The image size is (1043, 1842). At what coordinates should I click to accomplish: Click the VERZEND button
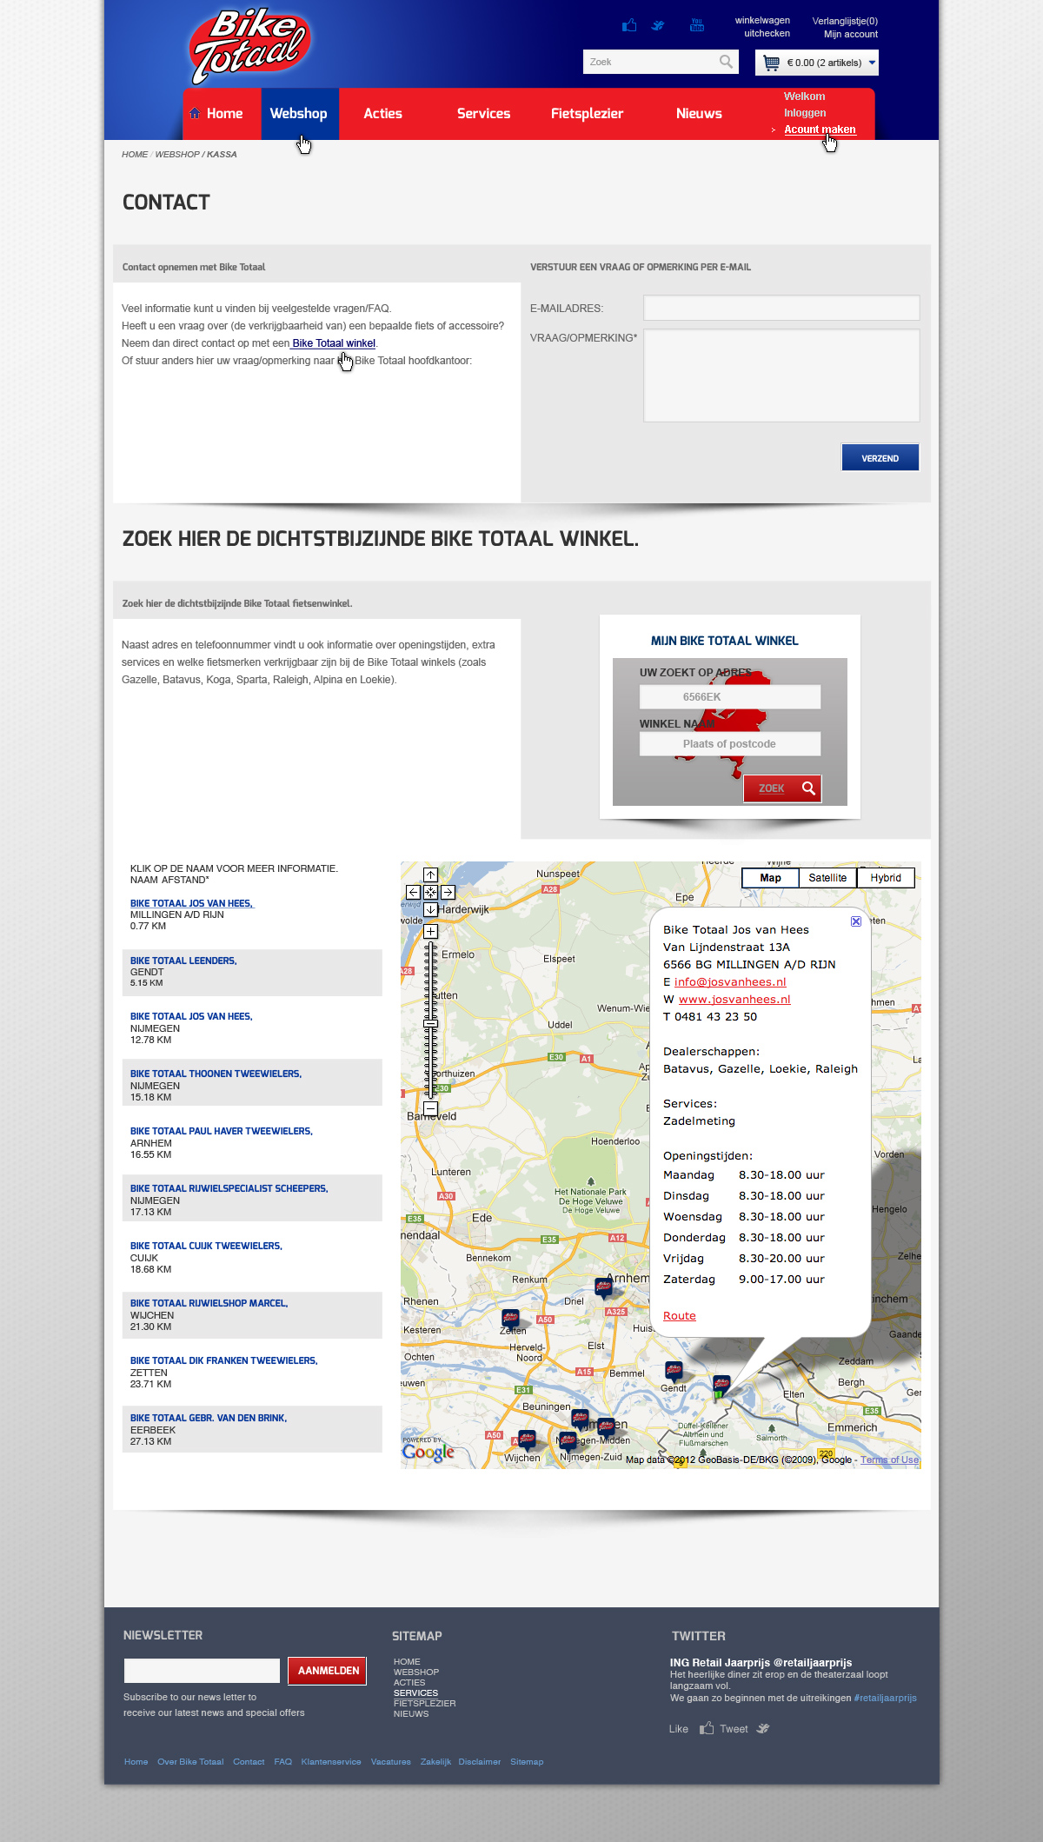[880, 458]
